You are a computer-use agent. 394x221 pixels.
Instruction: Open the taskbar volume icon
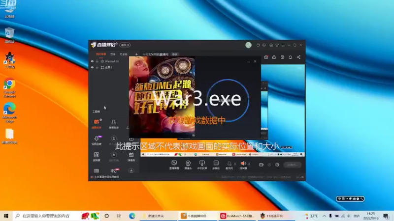(349, 216)
